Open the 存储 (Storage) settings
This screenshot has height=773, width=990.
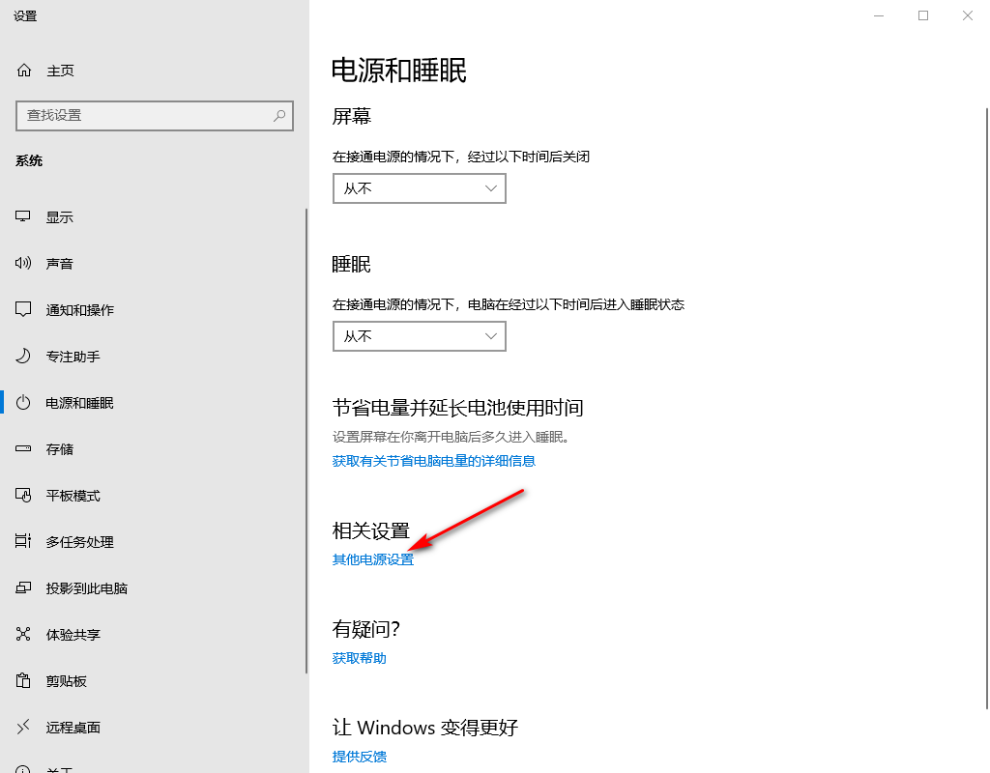click(59, 448)
